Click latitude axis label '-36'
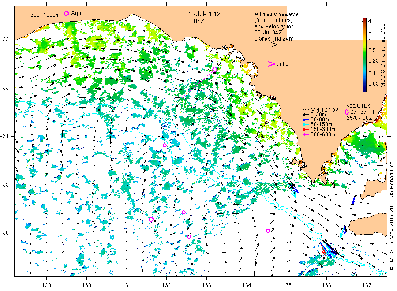The height and width of the screenshot is (291, 397). (x=5, y=232)
